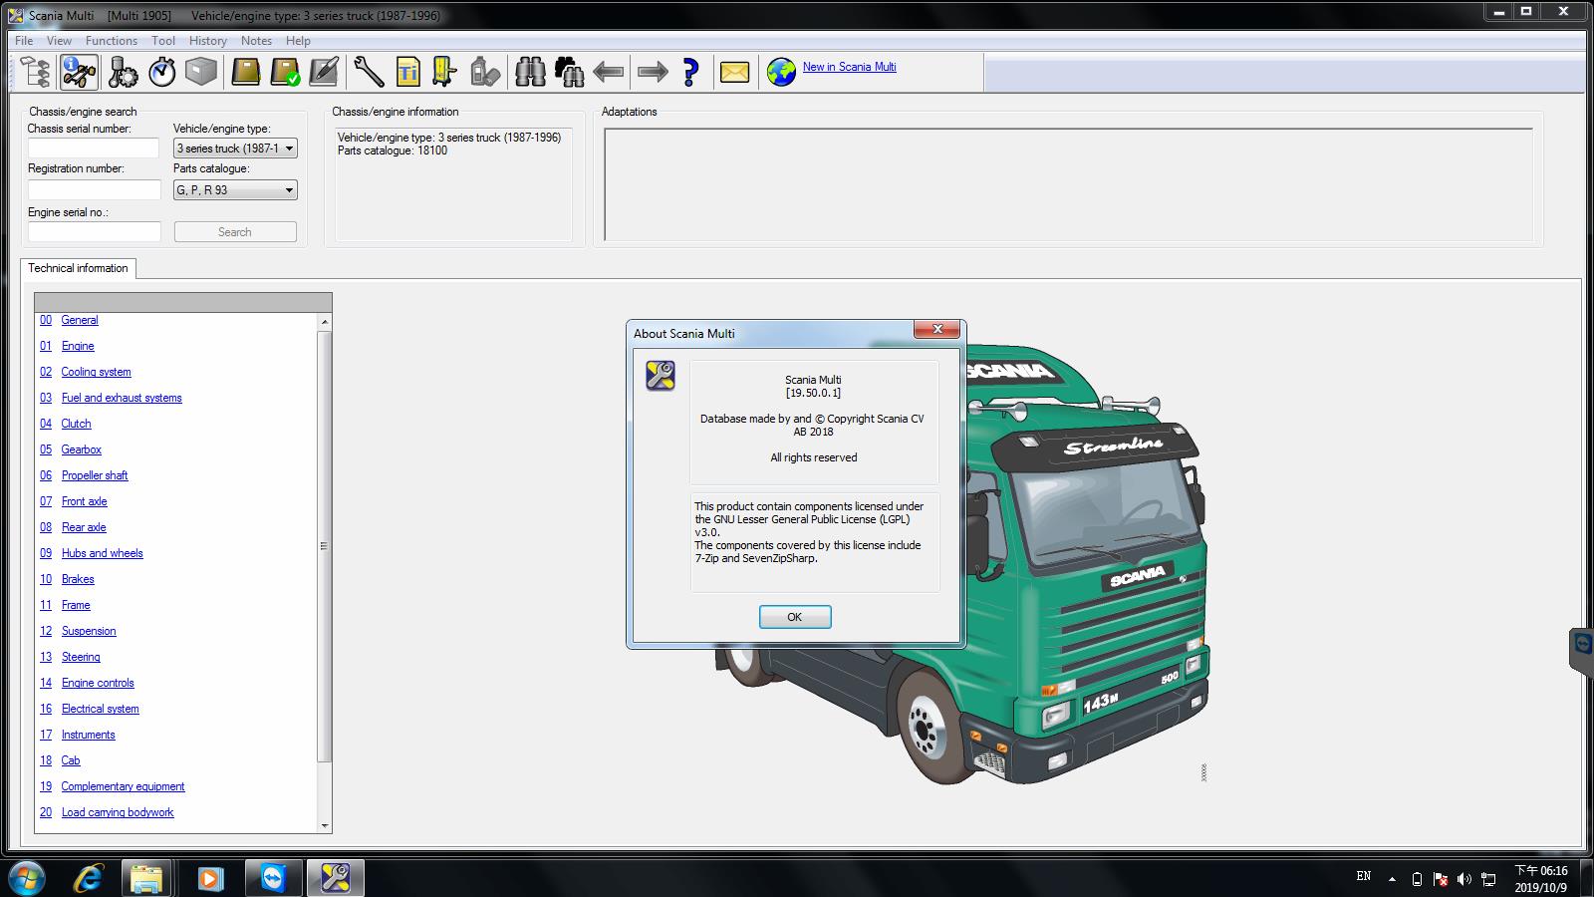1594x897 pixels.
Task: Open the piston and gear parts icon
Action: coord(123,72)
